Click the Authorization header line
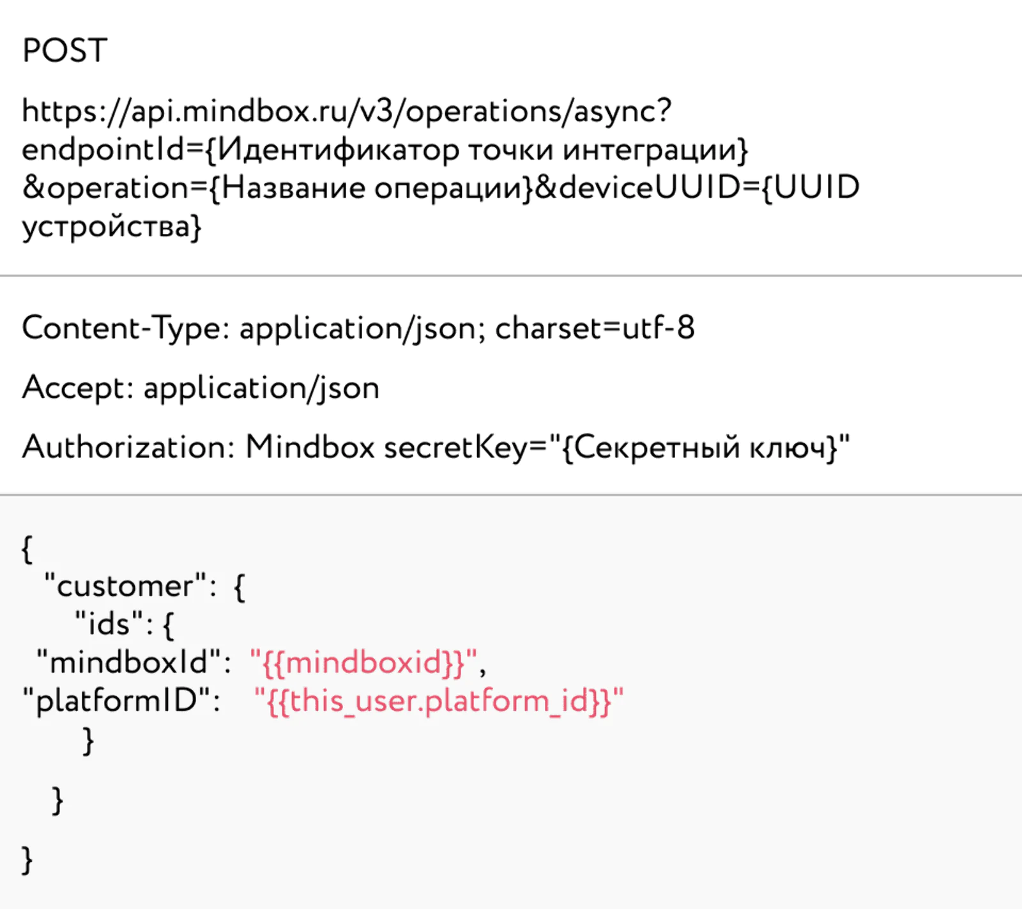The width and height of the screenshot is (1022, 909). 436,447
